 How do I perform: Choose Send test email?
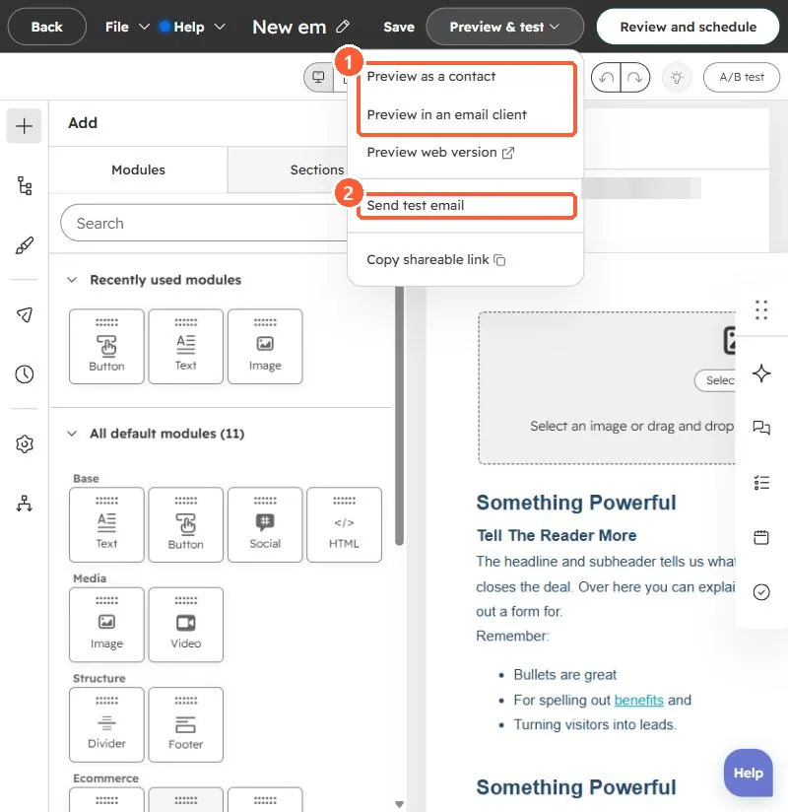pos(416,205)
